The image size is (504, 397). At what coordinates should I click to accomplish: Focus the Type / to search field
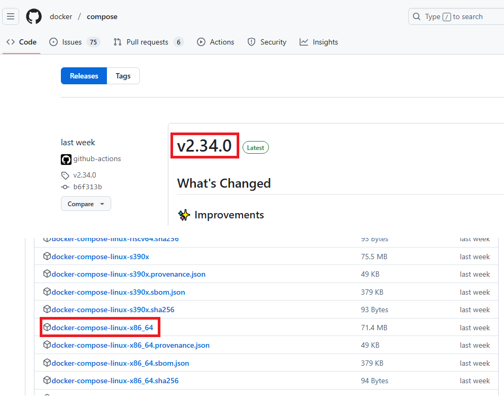point(456,17)
